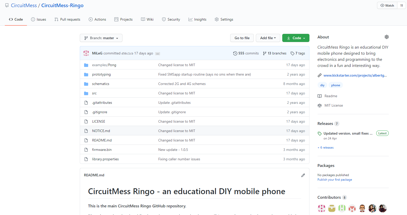
Task: Open 'Fixed SMSapp startup routine' commit message
Action: [205, 75]
